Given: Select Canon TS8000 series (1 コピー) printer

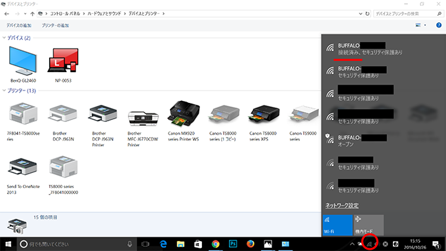Looking at the screenshot, I should [223, 123].
